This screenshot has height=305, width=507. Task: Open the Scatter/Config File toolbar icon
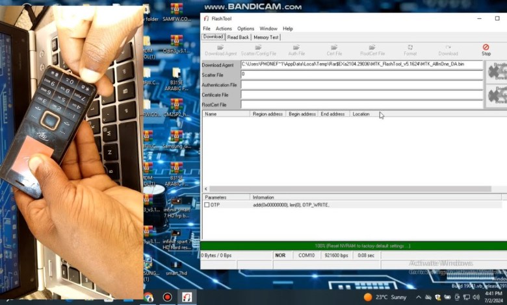coord(258,49)
